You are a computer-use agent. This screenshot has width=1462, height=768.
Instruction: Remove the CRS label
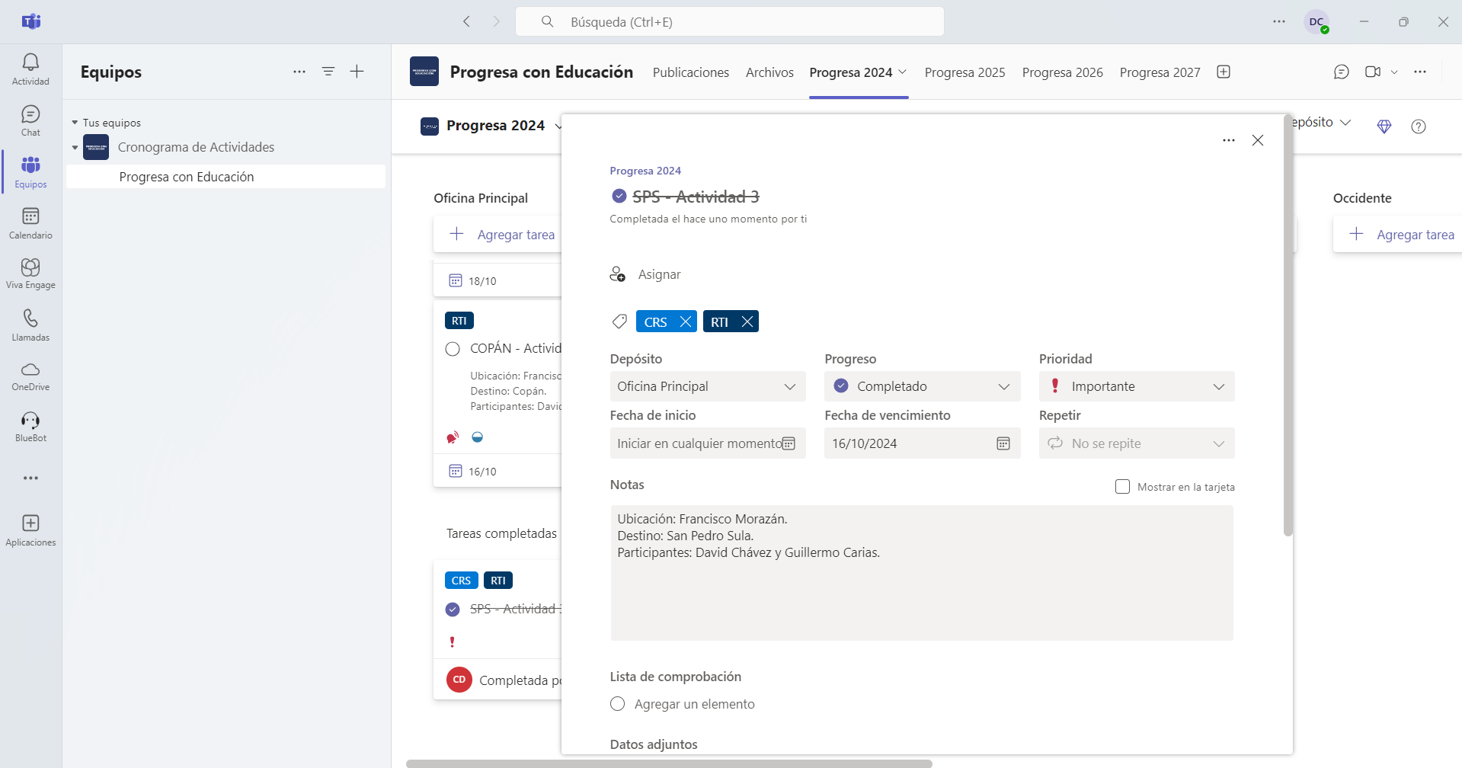click(x=686, y=322)
